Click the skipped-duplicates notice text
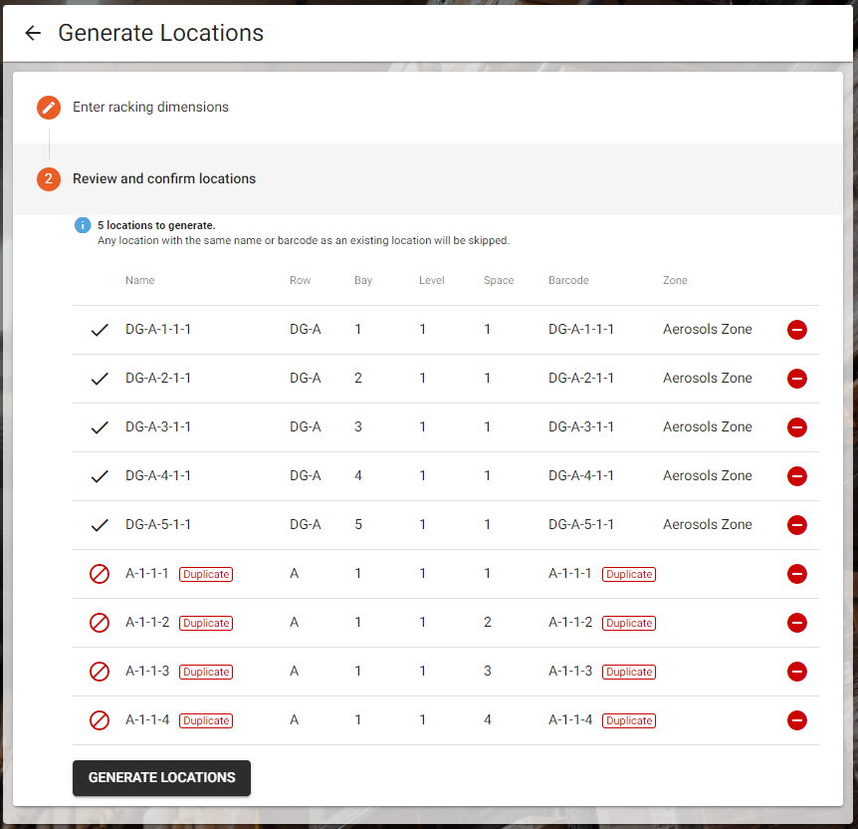Image resolution: width=858 pixels, height=829 pixels. point(304,240)
